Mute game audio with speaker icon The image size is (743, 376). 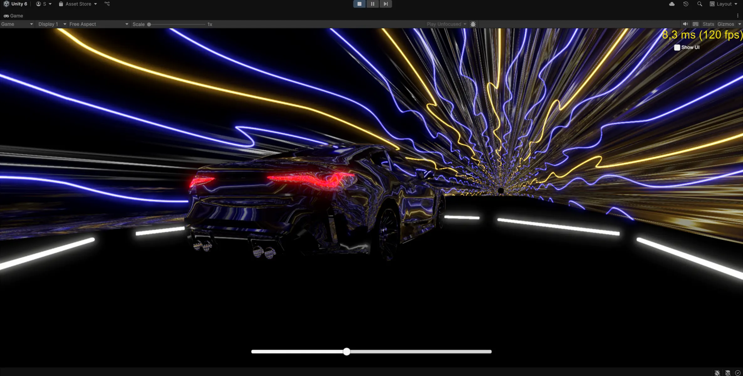[x=685, y=24]
